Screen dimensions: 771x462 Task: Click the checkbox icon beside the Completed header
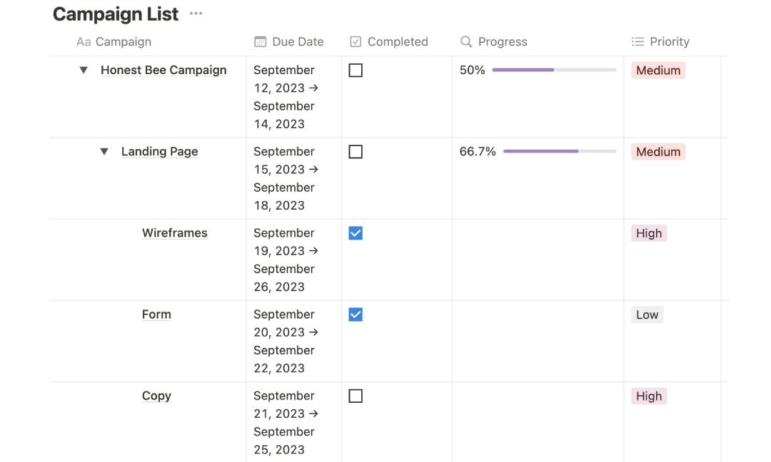355,41
